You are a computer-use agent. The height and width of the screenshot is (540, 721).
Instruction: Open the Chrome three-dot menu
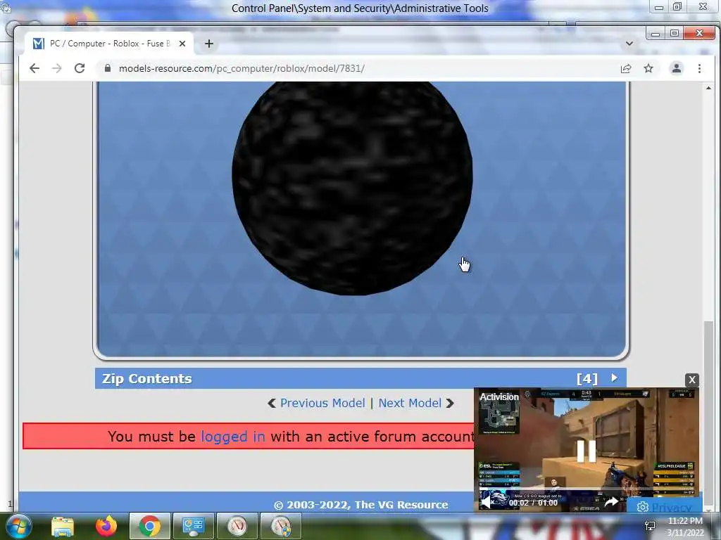699,68
